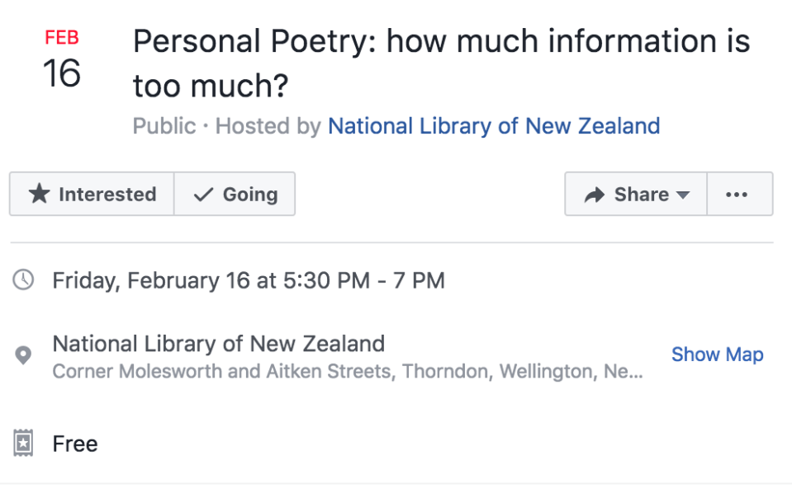The height and width of the screenshot is (498, 792).
Task: Click the star icon on Interested button
Action: (39, 195)
